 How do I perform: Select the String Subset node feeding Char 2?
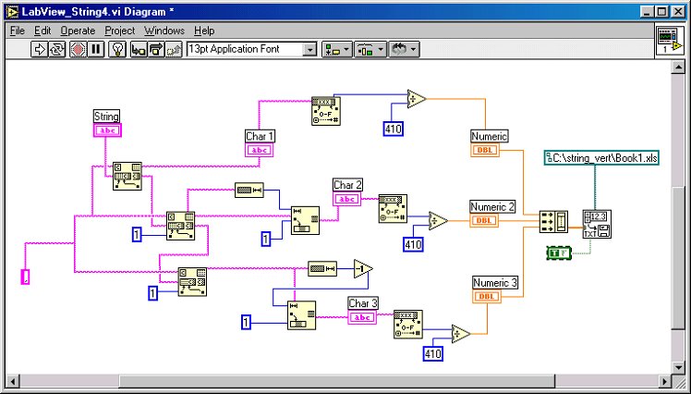point(305,220)
